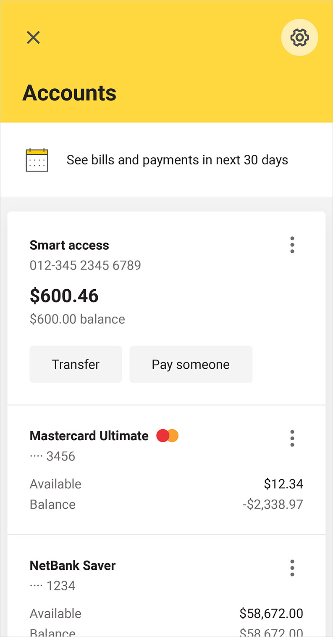Tap the Mastercard balance -$2,338.97

(x=273, y=504)
